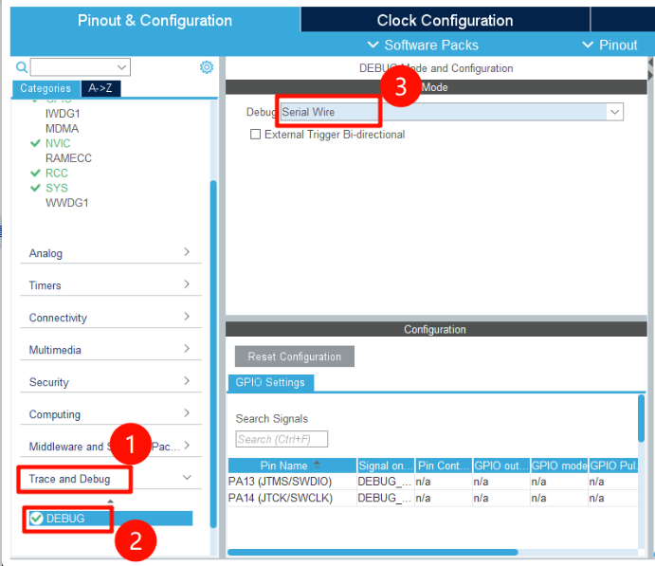
Task: Switch to Clock Configuration tab
Action: click(445, 20)
